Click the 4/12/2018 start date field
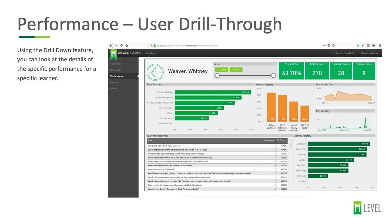 (222, 70)
